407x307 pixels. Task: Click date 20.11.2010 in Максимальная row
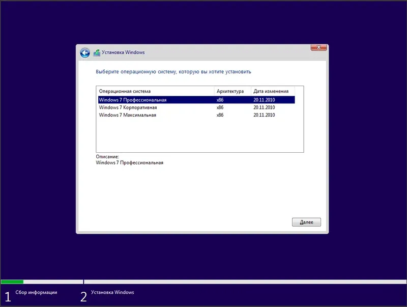[264, 115]
